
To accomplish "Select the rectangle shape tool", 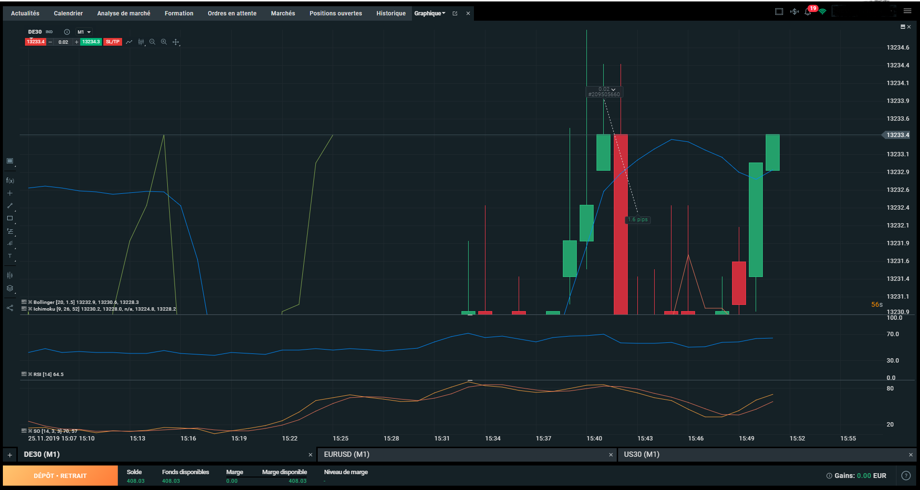I will point(10,218).
